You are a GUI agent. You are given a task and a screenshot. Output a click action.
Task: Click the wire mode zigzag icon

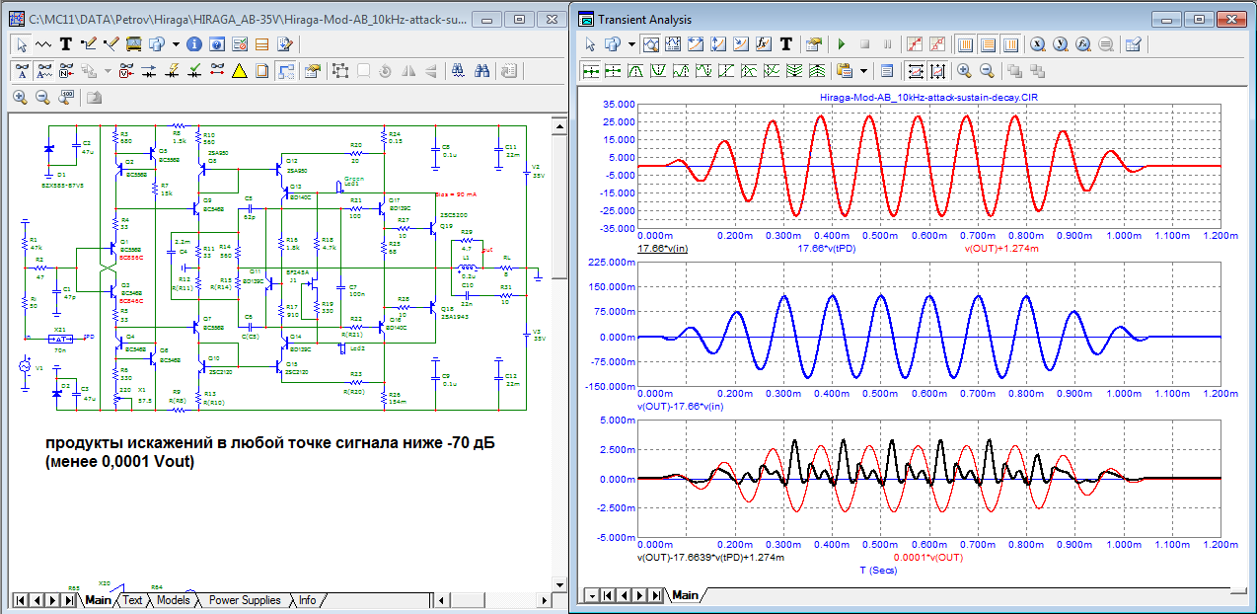(43, 44)
